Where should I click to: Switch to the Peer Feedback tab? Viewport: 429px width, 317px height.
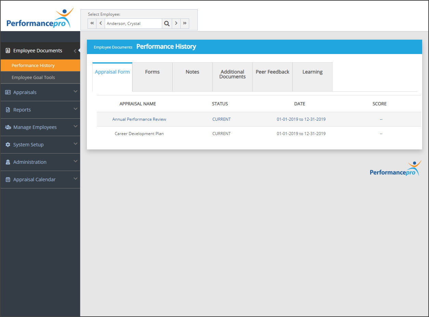(272, 72)
